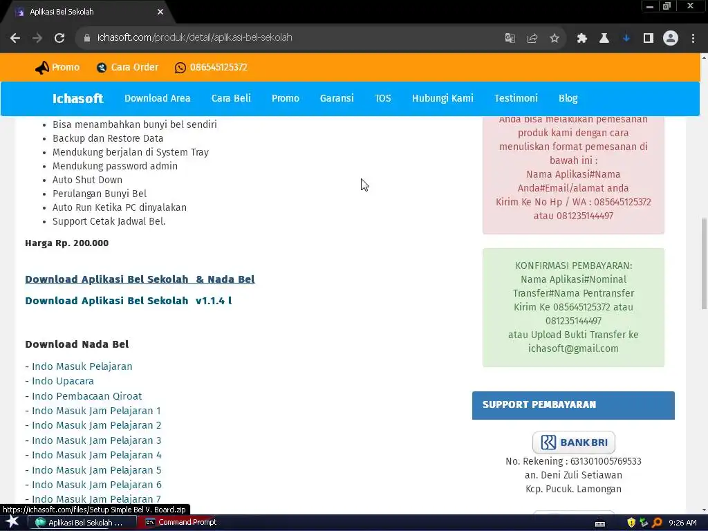Click the Bank BRI logo
Viewport: 708px width, 531px height.
coord(573,442)
